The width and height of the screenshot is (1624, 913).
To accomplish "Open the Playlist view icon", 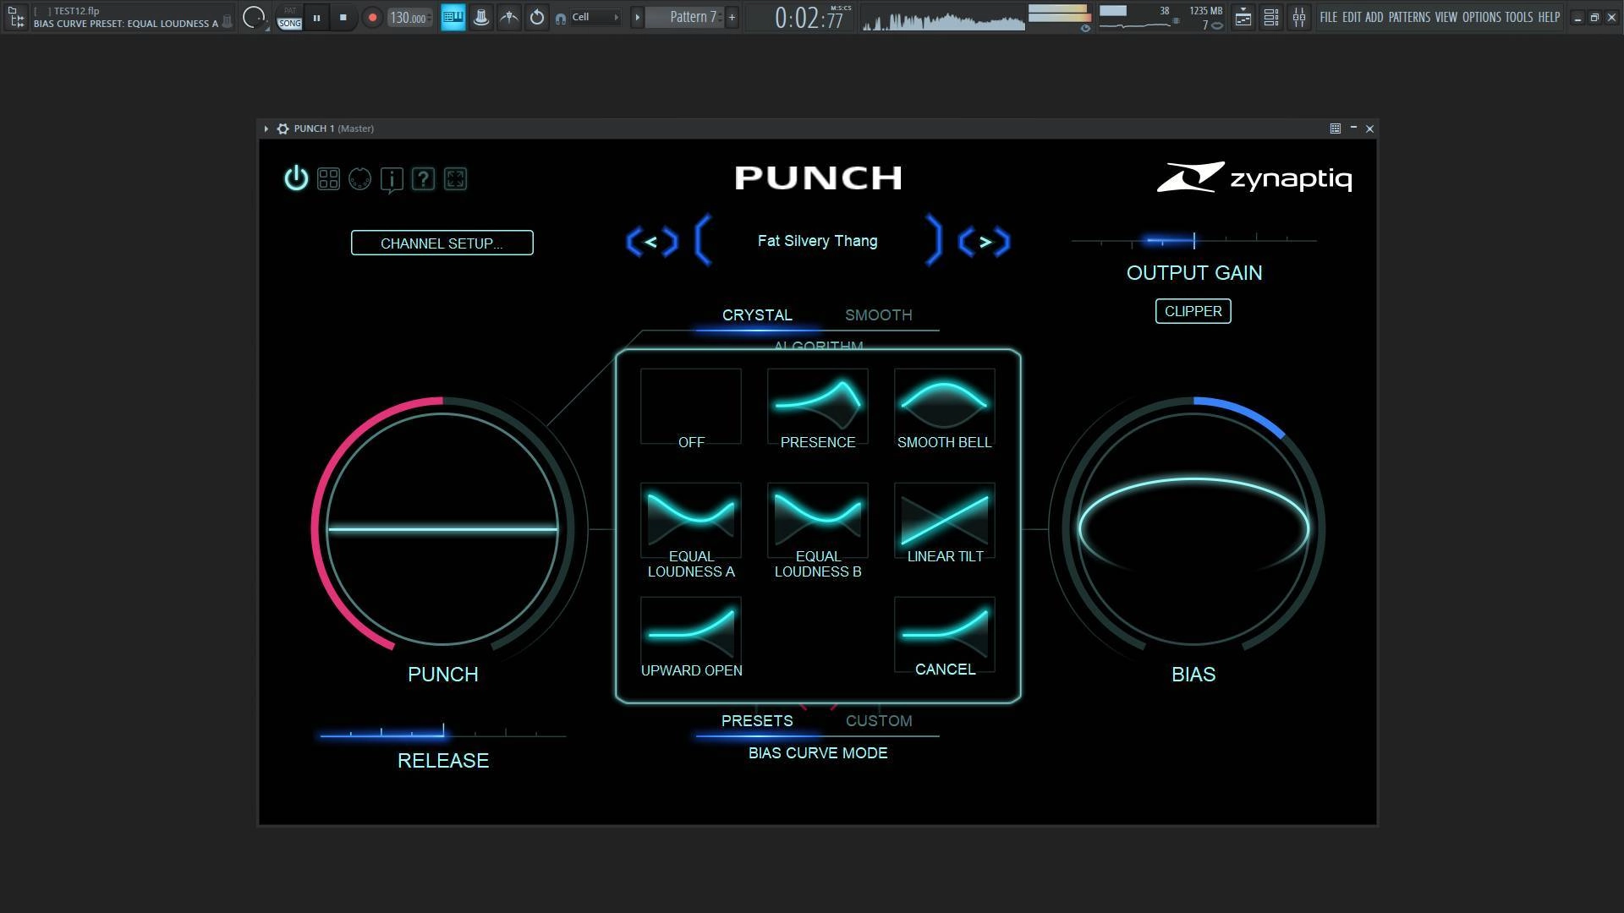I will pyautogui.click(x=1243, y=17).
